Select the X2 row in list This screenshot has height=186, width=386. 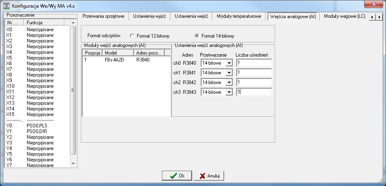[37, 41]
